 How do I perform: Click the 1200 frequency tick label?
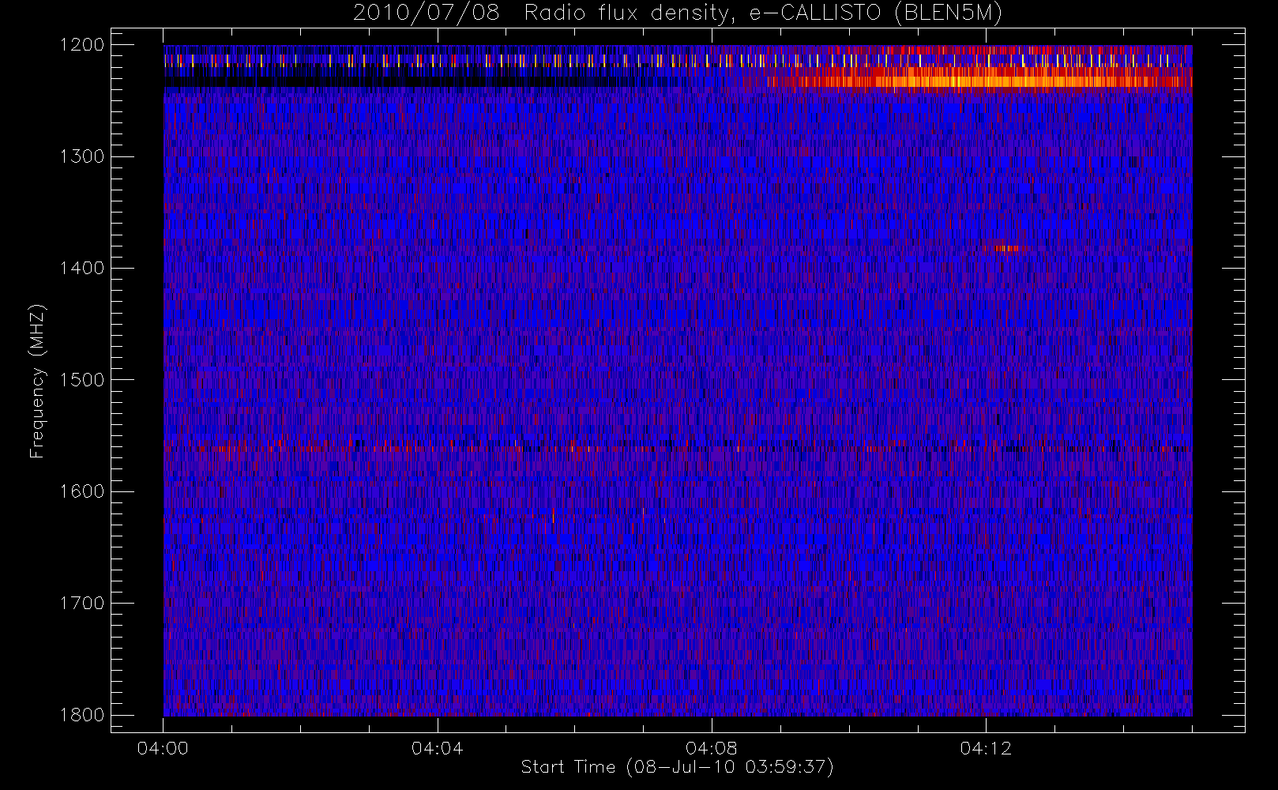click(x=82, y=45)
